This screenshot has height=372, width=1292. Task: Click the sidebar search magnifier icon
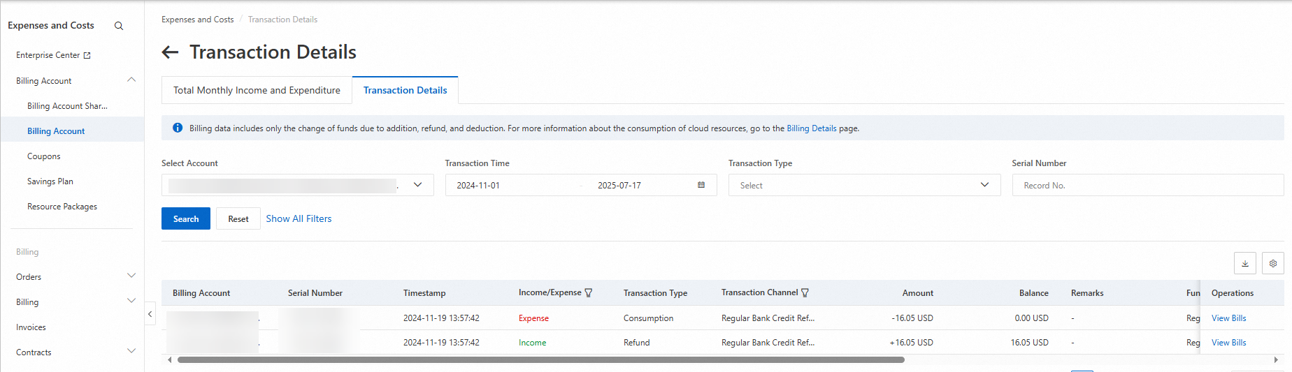119,26
